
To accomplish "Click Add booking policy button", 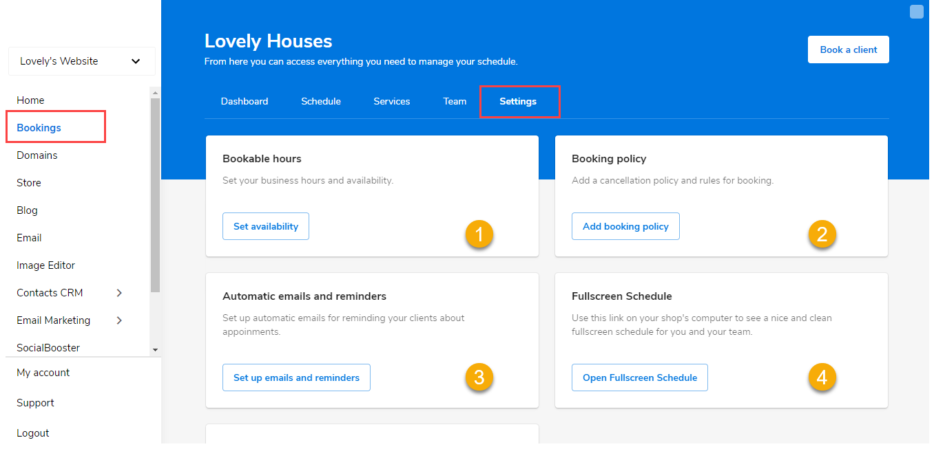I will point(625,226).
